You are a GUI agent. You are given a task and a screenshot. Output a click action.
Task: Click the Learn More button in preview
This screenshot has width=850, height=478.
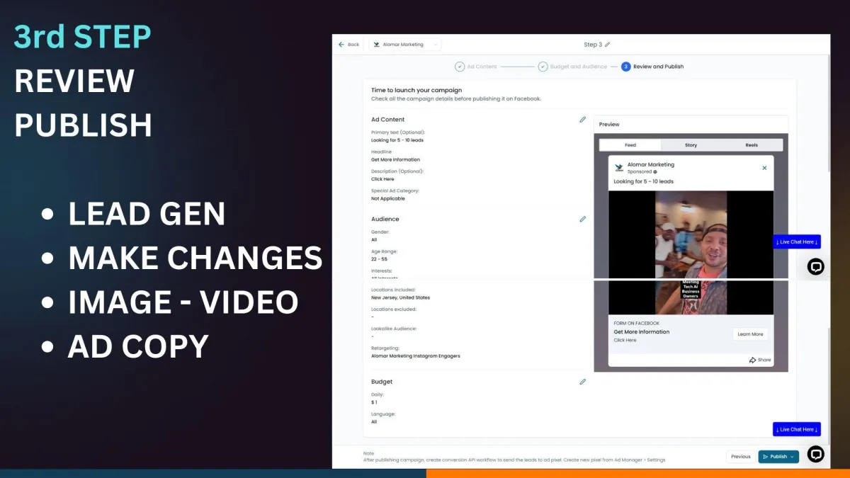[x=750, y=334]
